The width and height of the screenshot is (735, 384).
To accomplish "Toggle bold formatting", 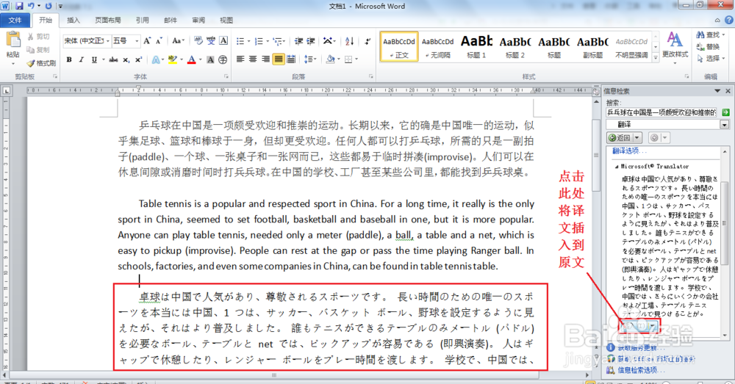I will point(69,59).
